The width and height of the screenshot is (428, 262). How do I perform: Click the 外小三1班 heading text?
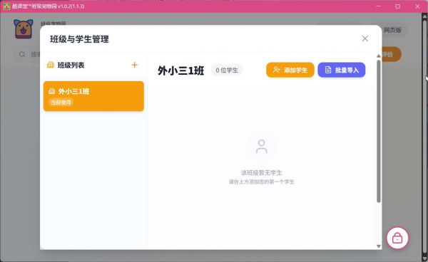click(x=180, y=70)
